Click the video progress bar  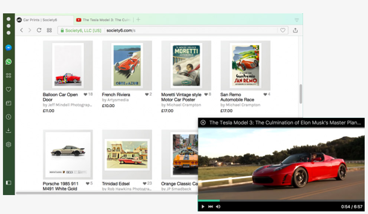pos(281,201)
